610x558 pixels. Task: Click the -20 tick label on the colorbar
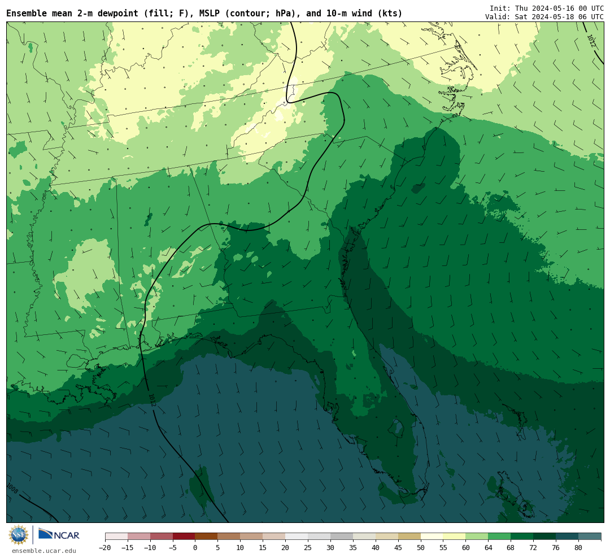(x=105, y=547)
